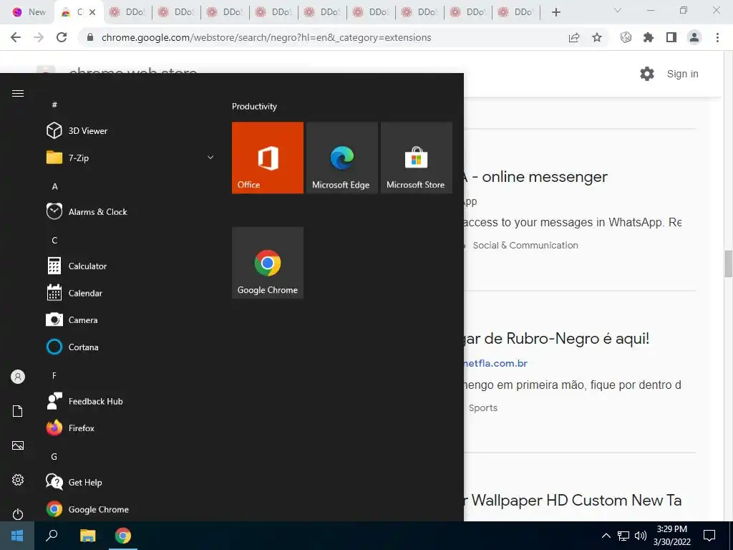Jump to the # letter group
Viewport: 733px width, 550px height.
click(54, 105)
